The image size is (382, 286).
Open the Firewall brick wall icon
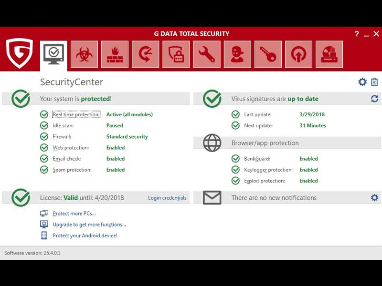(x=115, y=54)
